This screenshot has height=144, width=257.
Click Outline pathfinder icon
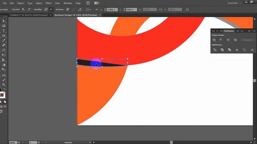244,50
